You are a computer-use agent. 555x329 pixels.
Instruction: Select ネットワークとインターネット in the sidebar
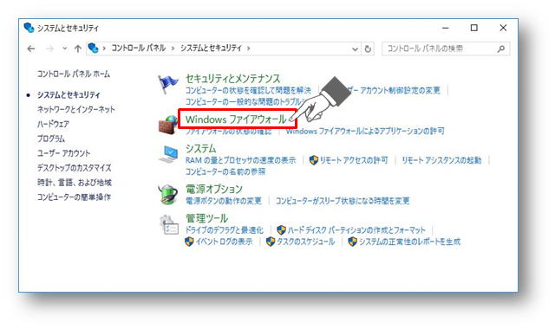pyautogui.click(x=76, y=109)
